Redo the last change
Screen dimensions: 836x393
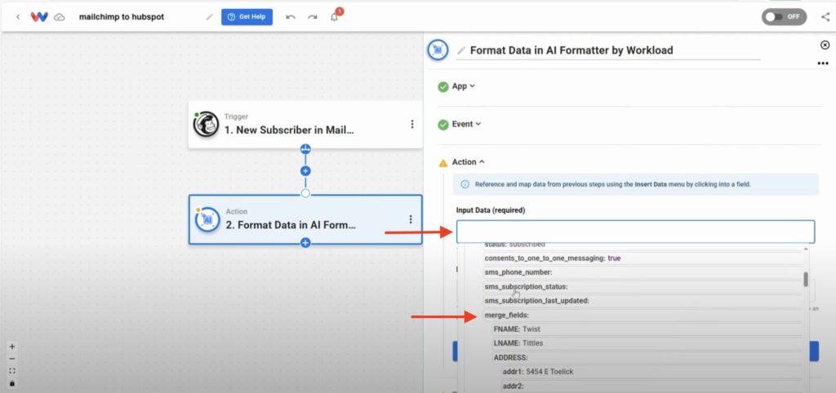(313, 17)
